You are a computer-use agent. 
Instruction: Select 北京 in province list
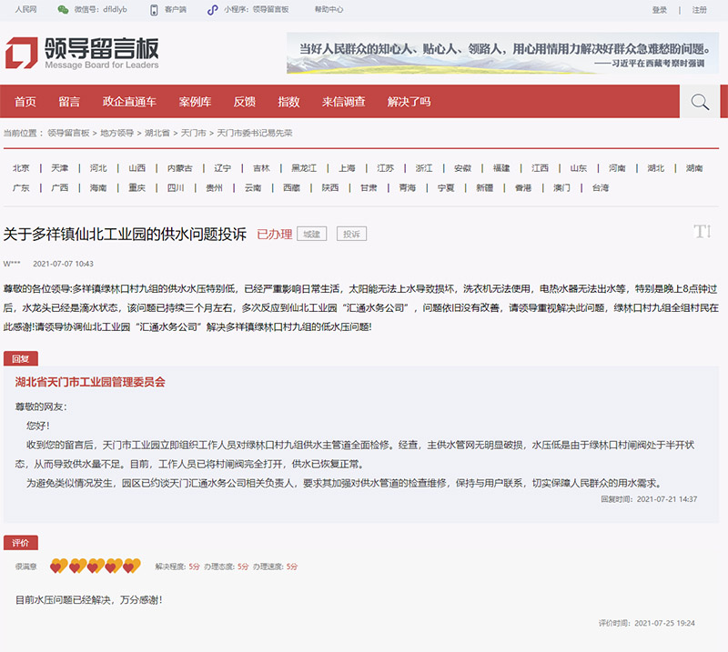[21, 168]
